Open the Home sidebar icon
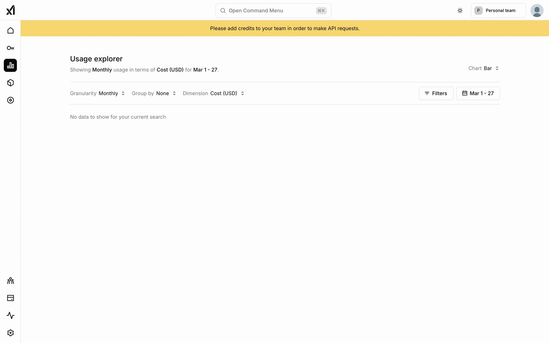The height and width of the screenshot is (343, 549). coord(11,31)
